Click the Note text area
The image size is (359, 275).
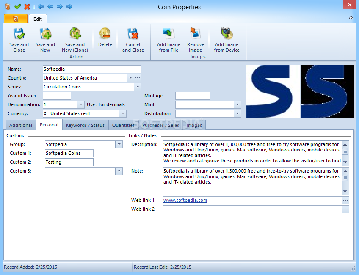point(252,181)
